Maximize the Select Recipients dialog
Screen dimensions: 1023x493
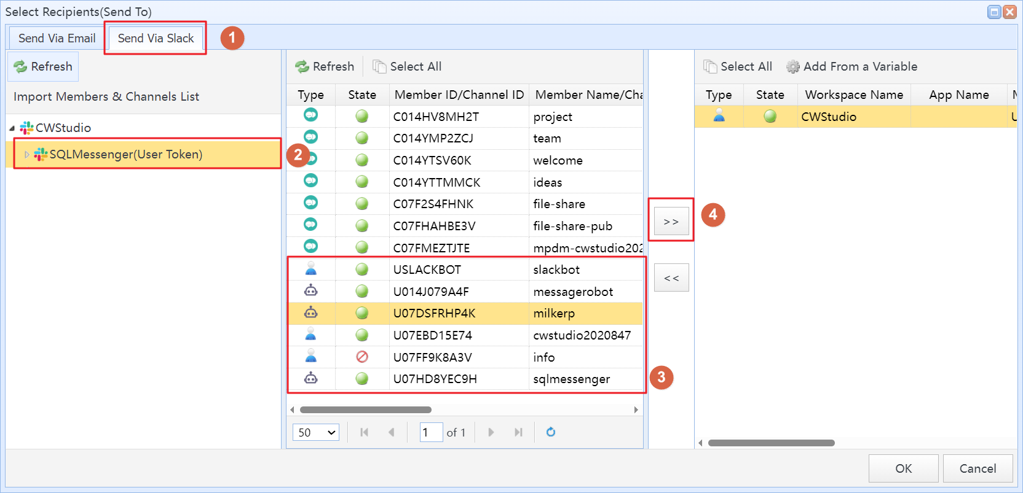993,12
